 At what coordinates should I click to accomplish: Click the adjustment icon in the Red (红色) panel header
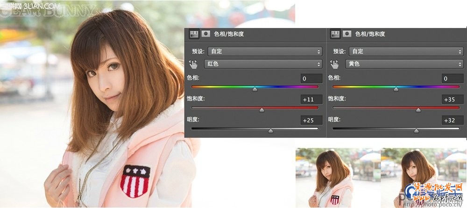(x=194, y=34)
